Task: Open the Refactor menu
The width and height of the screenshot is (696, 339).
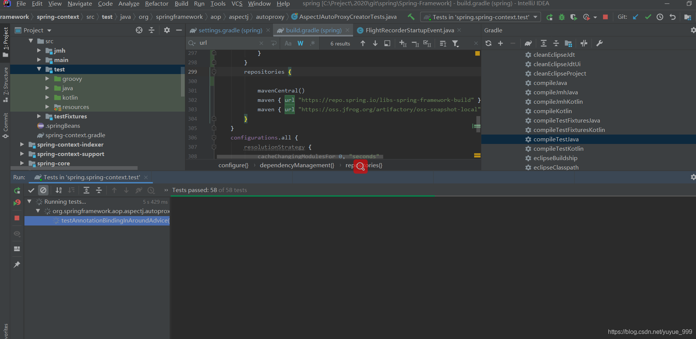Action: click(x=157, y=4)
